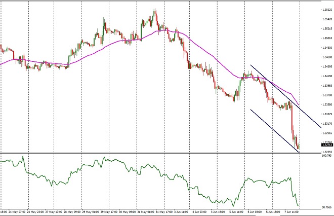The height and width of the screenshot is (216, 334).
Task: Select the 1.33375 price scale value
Action: (x=327, y=114)
